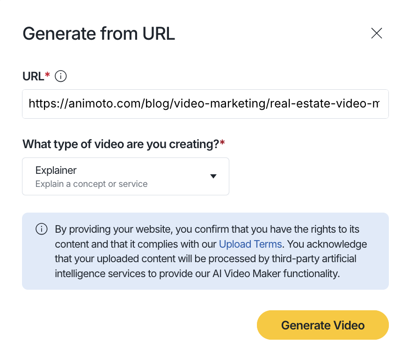
Task: Open the Explainer video type combo box
Action: pos(125,176)
